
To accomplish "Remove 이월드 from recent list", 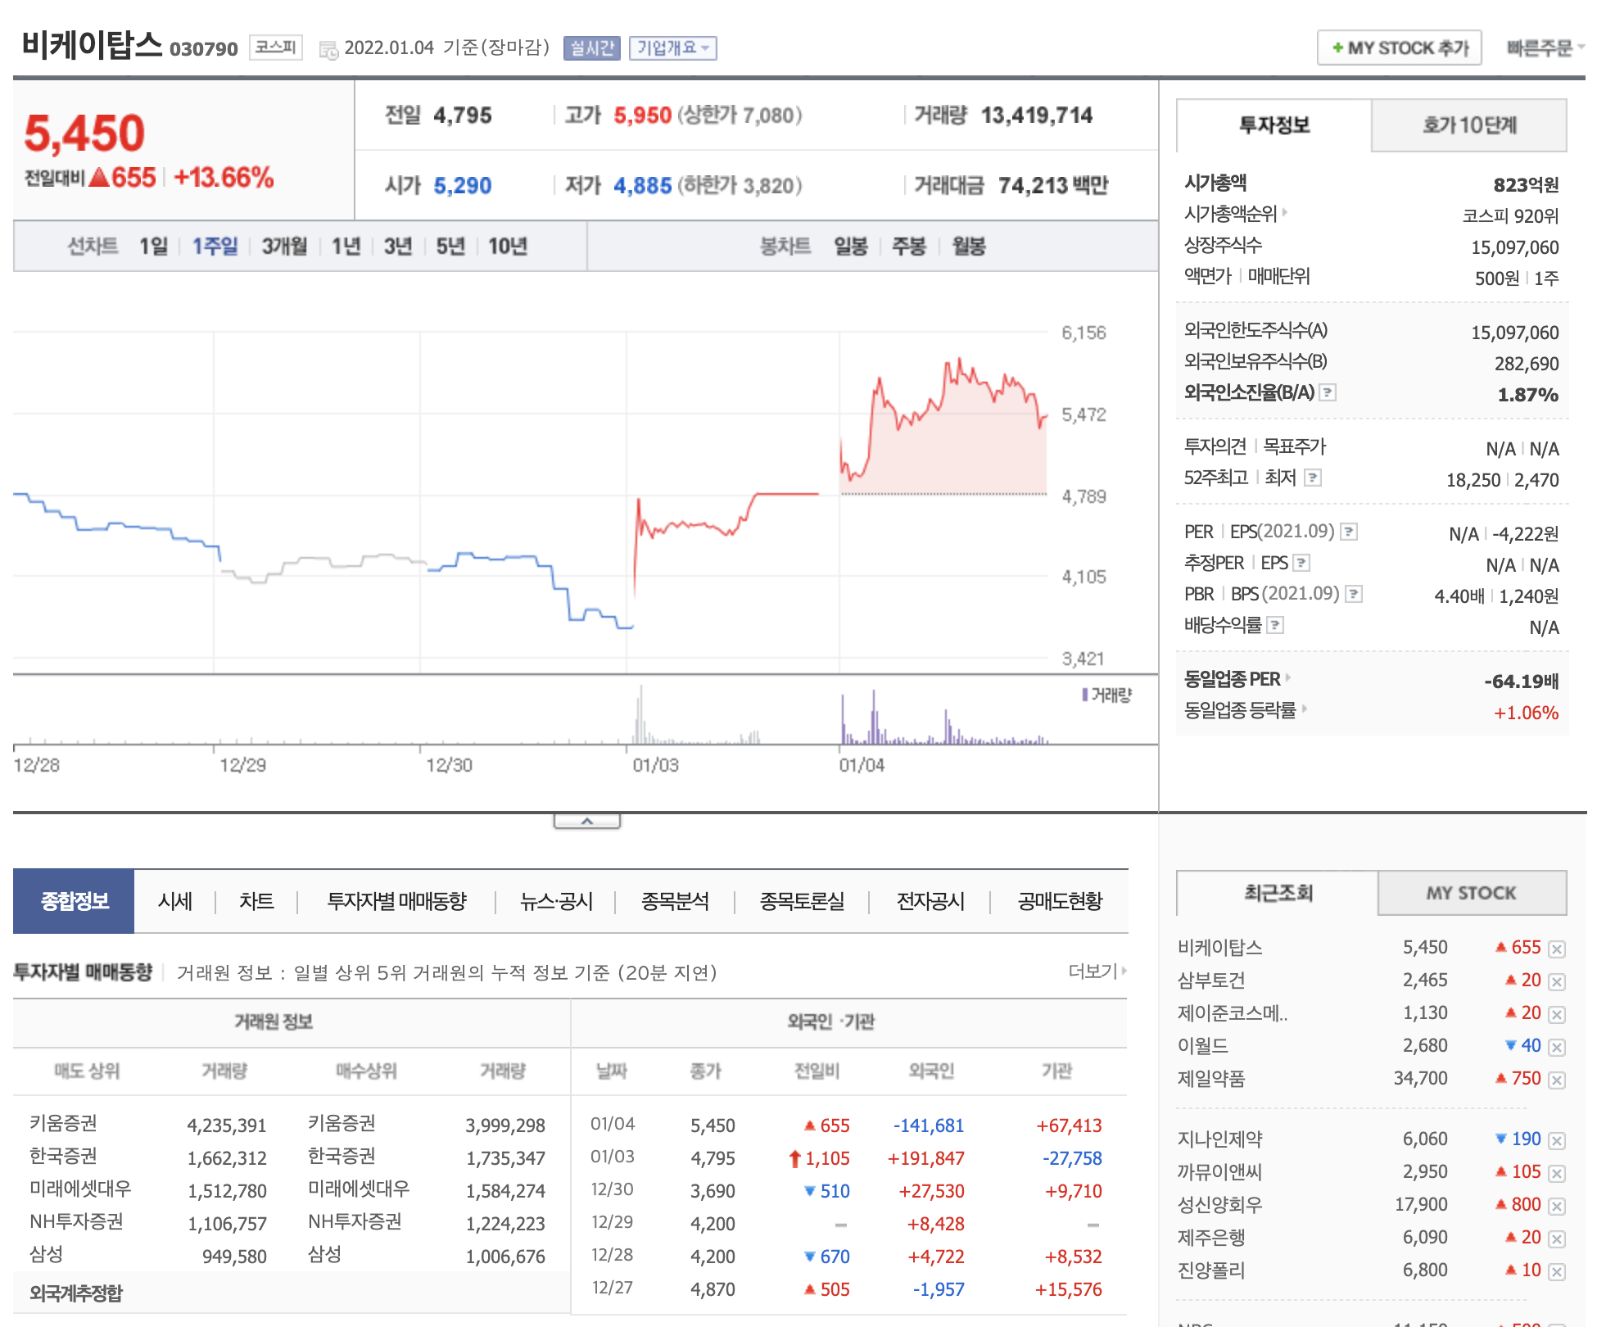I will [x=1557, y=1047].
